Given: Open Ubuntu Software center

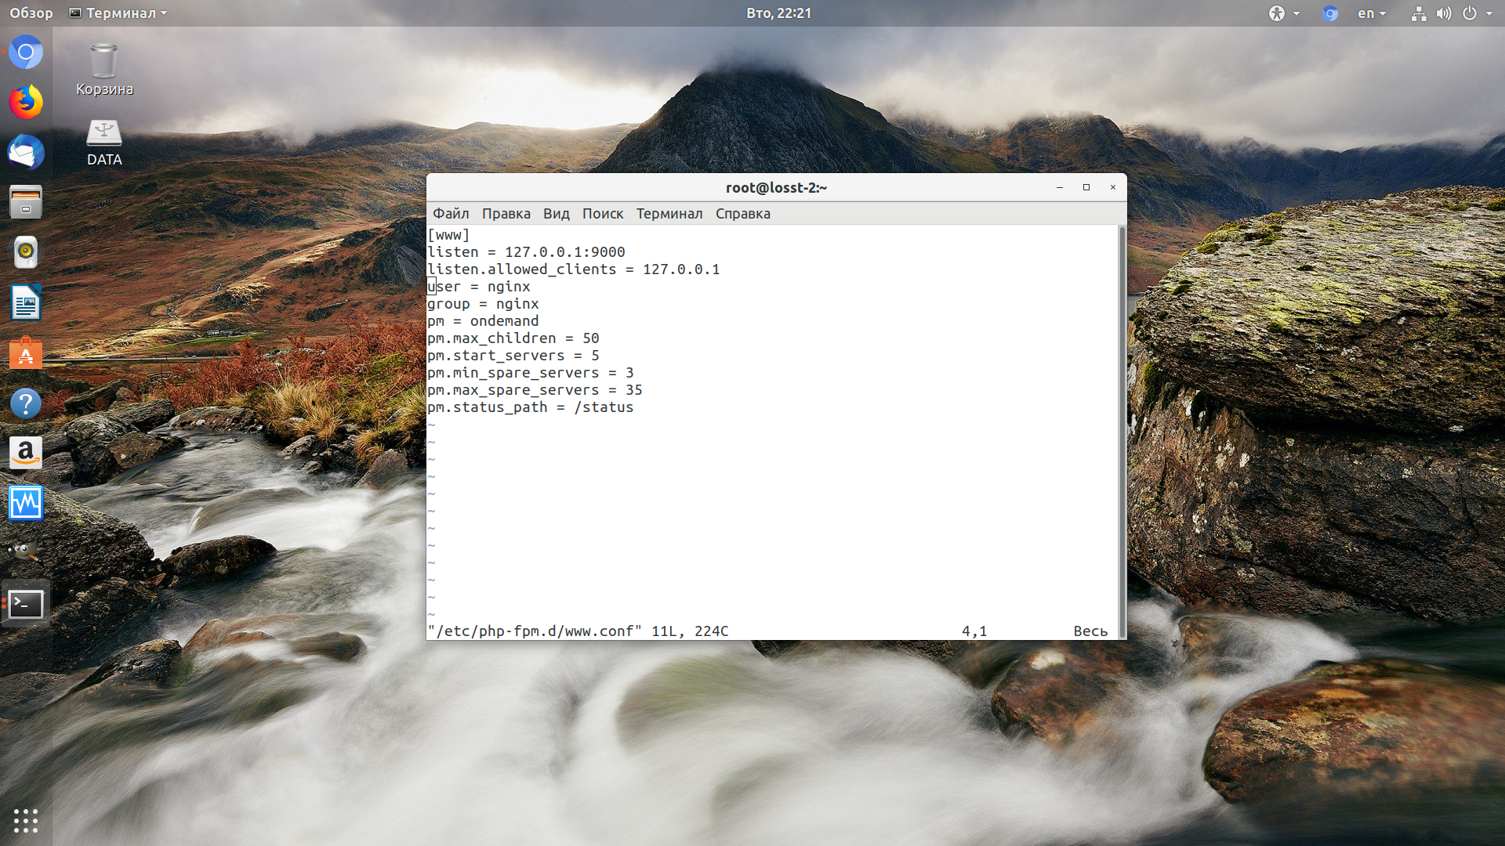Looking at the screenshot, I should (26, 354).
